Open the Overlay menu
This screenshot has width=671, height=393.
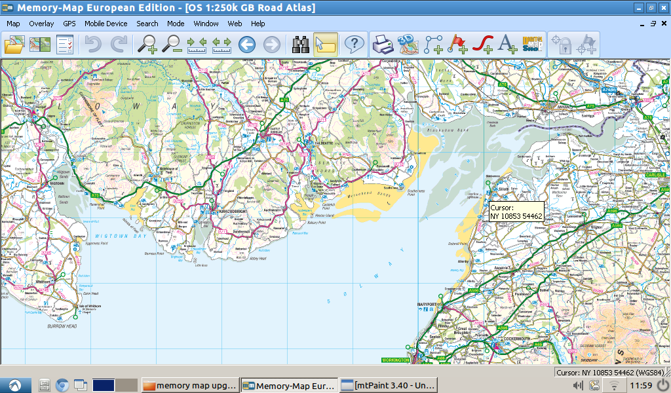41,24
